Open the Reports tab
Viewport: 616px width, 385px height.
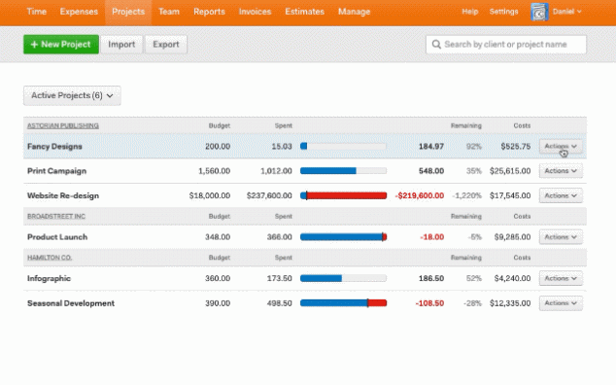pos(209,12)
